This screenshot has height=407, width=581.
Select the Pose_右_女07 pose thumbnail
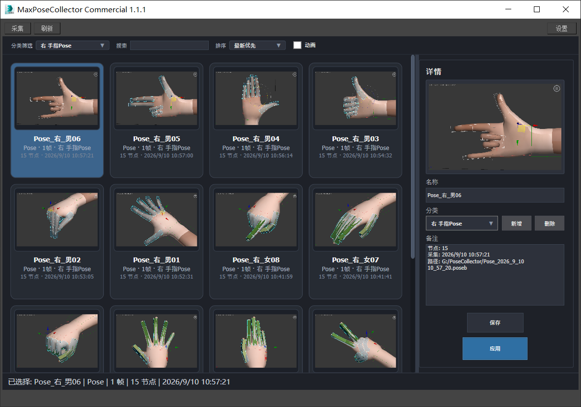pos(356,219)
